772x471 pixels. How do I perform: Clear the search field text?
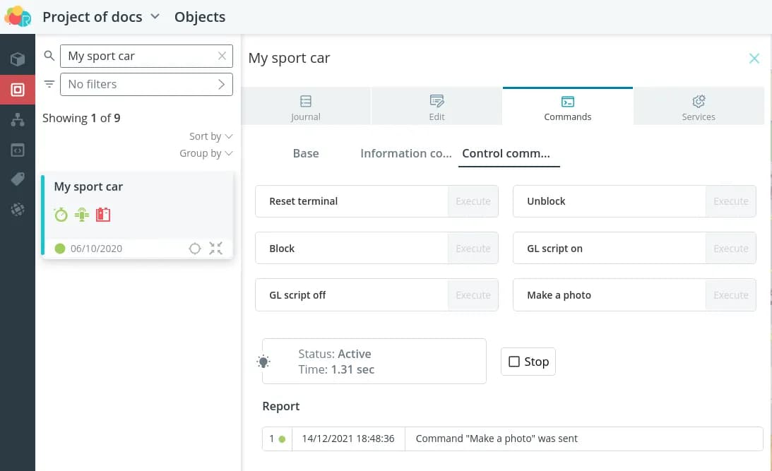[x=222, y=56]
